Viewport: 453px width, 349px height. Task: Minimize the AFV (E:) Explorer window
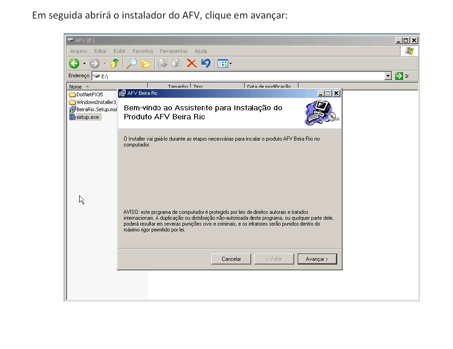pos(399,40)
